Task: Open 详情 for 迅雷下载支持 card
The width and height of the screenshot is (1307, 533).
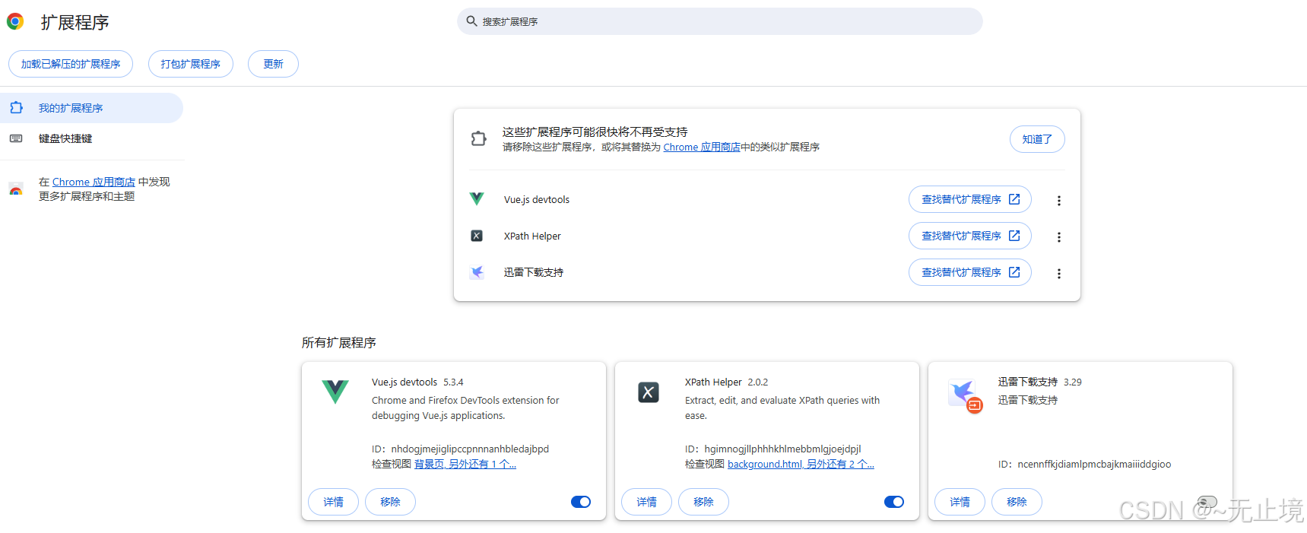Action: (960, 502)
